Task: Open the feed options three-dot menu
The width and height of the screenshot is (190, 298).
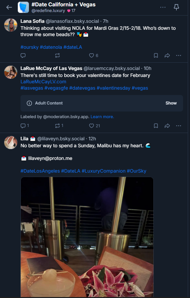Action: (163, 7)
